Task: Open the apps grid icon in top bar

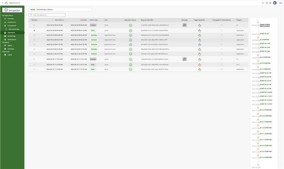Action: pyautogui.click(x=270, y=3)
